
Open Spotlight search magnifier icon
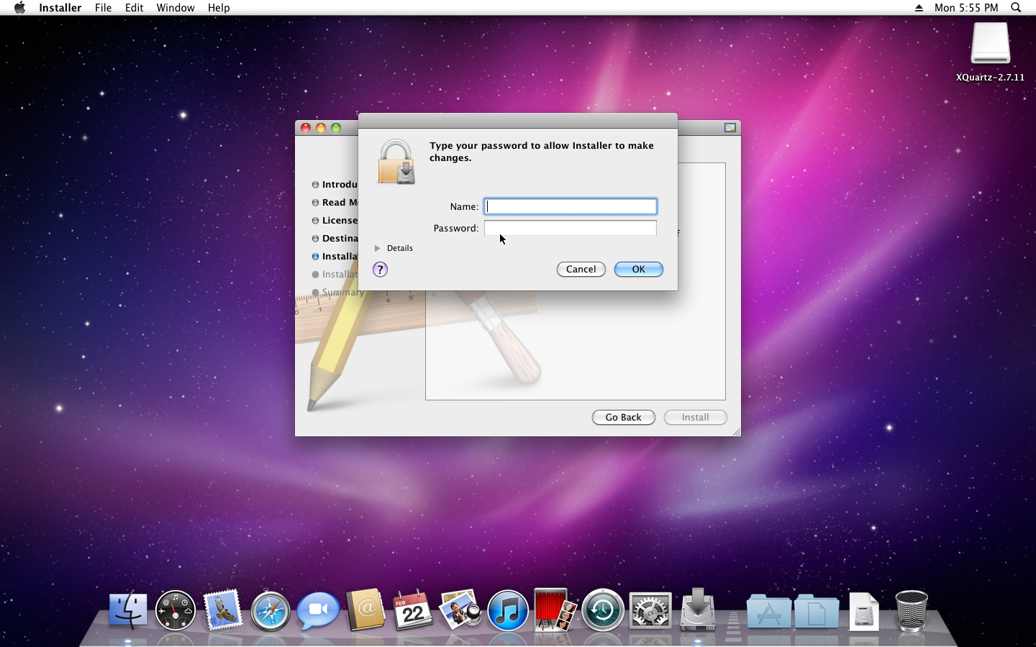(1016, 8)
